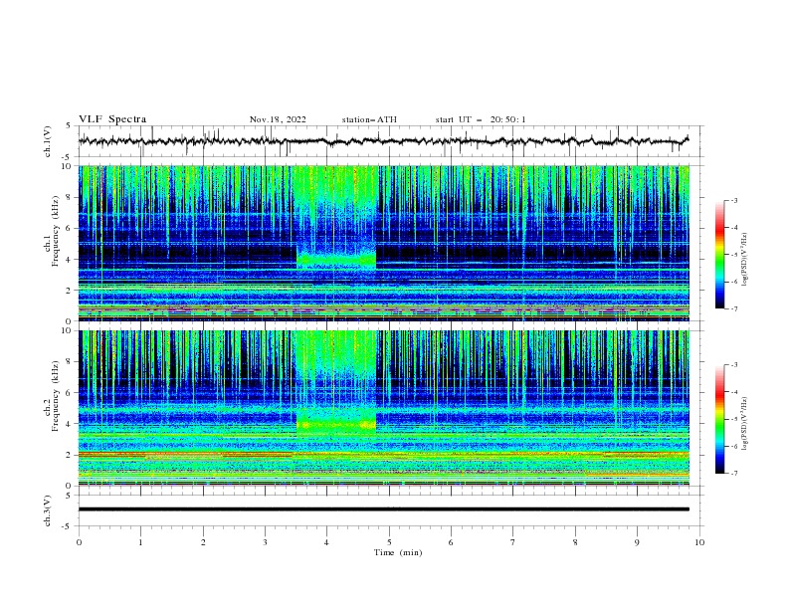Click the flat ch.3 voltage trace
The width and height of the screenshot is (788, 609).
point(383,509)
